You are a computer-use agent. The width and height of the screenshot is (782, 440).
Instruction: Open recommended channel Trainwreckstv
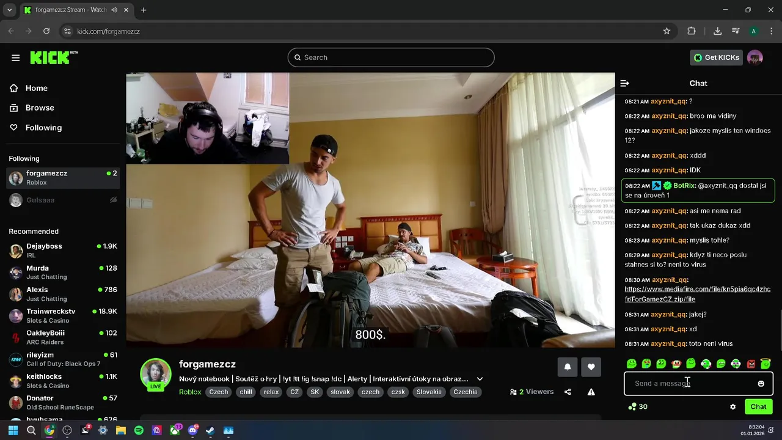click(63, 316)
